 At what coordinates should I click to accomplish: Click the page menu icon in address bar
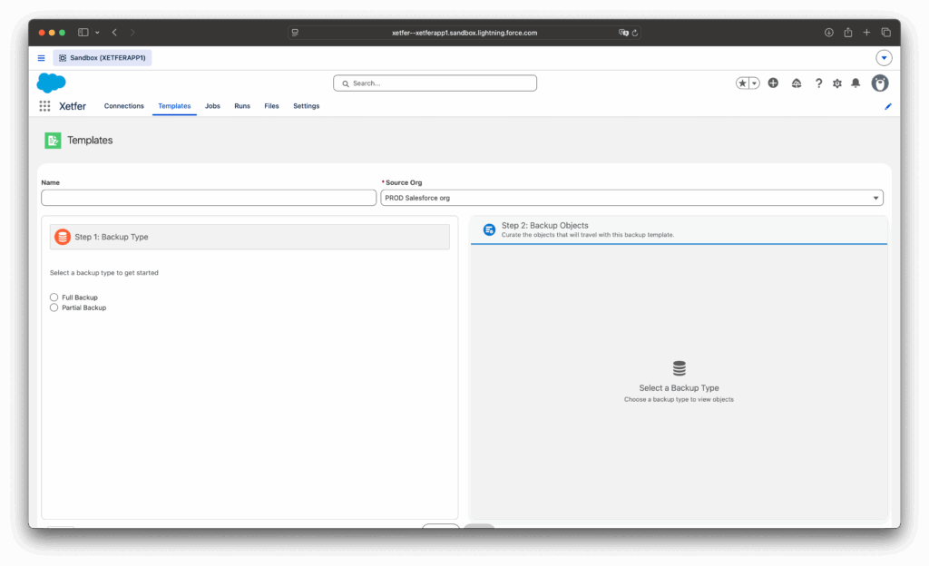(295, 33)
